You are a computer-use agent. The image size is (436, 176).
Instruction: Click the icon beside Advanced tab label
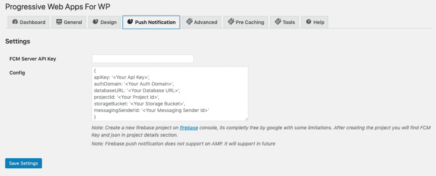pyautogui.click(x=189, y=22)
